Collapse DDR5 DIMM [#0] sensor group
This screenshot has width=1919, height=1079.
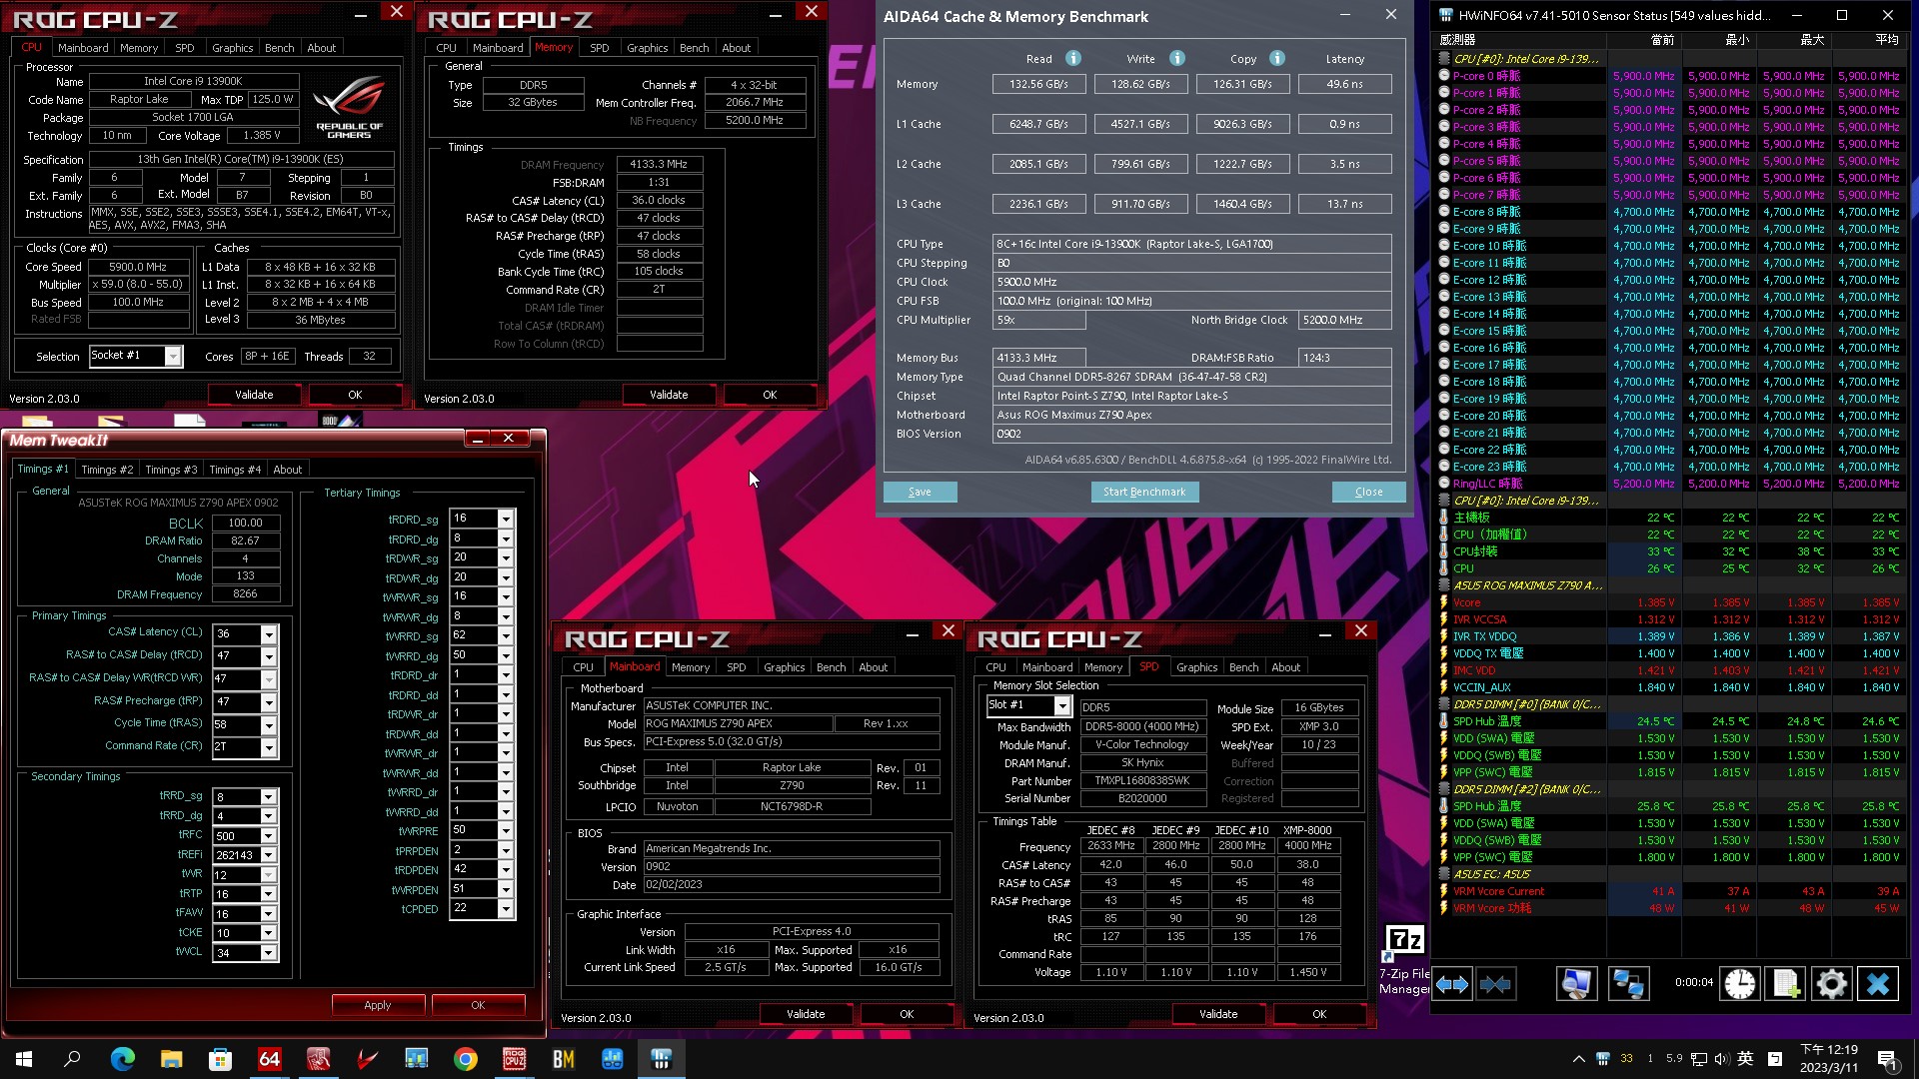pos(1443,704)
